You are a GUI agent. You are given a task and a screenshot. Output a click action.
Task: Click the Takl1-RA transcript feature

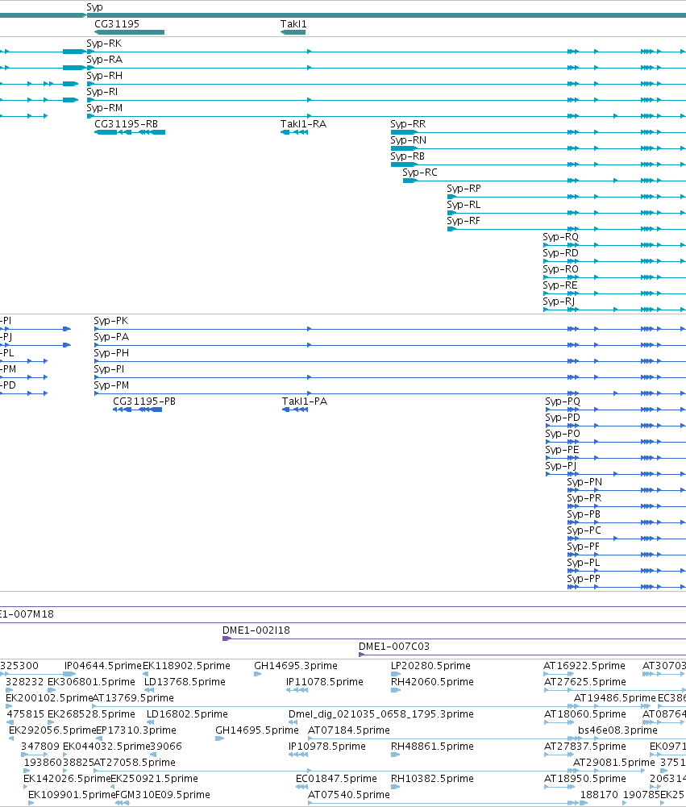[x=294, y=132]
